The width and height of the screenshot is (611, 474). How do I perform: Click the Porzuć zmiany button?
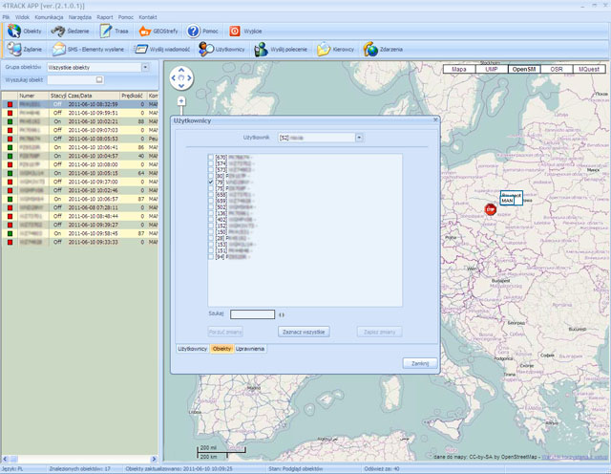(x=225, y=332)
